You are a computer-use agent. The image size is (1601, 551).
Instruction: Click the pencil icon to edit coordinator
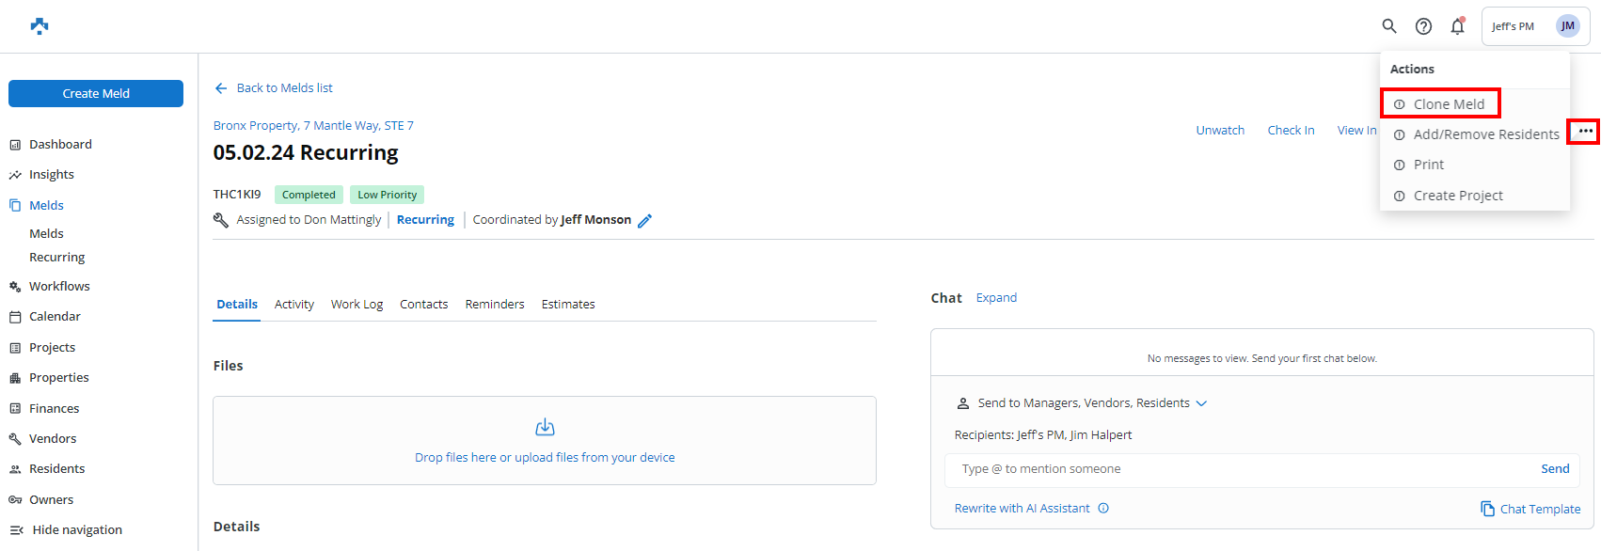tap(645, 220)
